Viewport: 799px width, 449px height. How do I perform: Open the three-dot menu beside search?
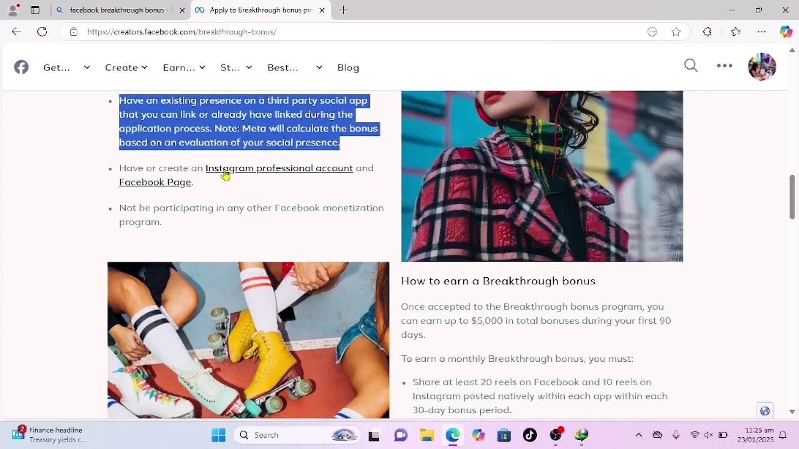pyautogui.click(x=724, y=66)
